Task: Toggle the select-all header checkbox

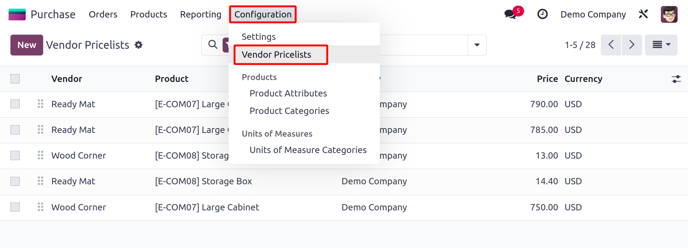Action: point(15,79)
